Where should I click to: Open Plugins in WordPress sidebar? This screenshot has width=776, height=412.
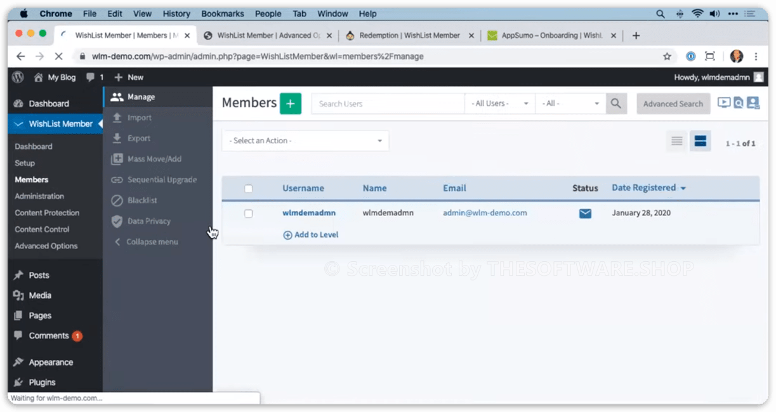[42, 382]
